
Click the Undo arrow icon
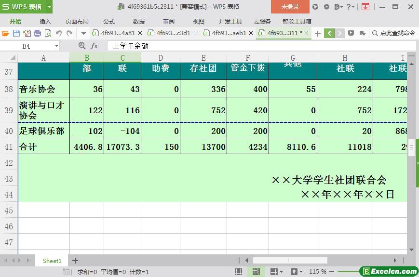click(58, 33)
